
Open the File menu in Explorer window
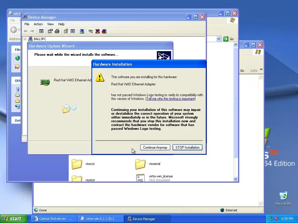point(13,20)
